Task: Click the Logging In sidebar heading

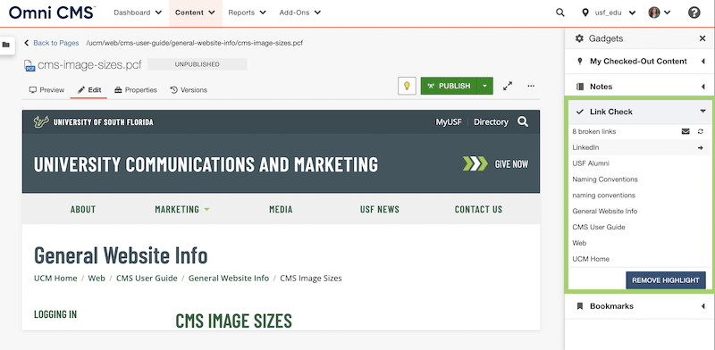Action: pyautogui.click(x=55, y=314)
